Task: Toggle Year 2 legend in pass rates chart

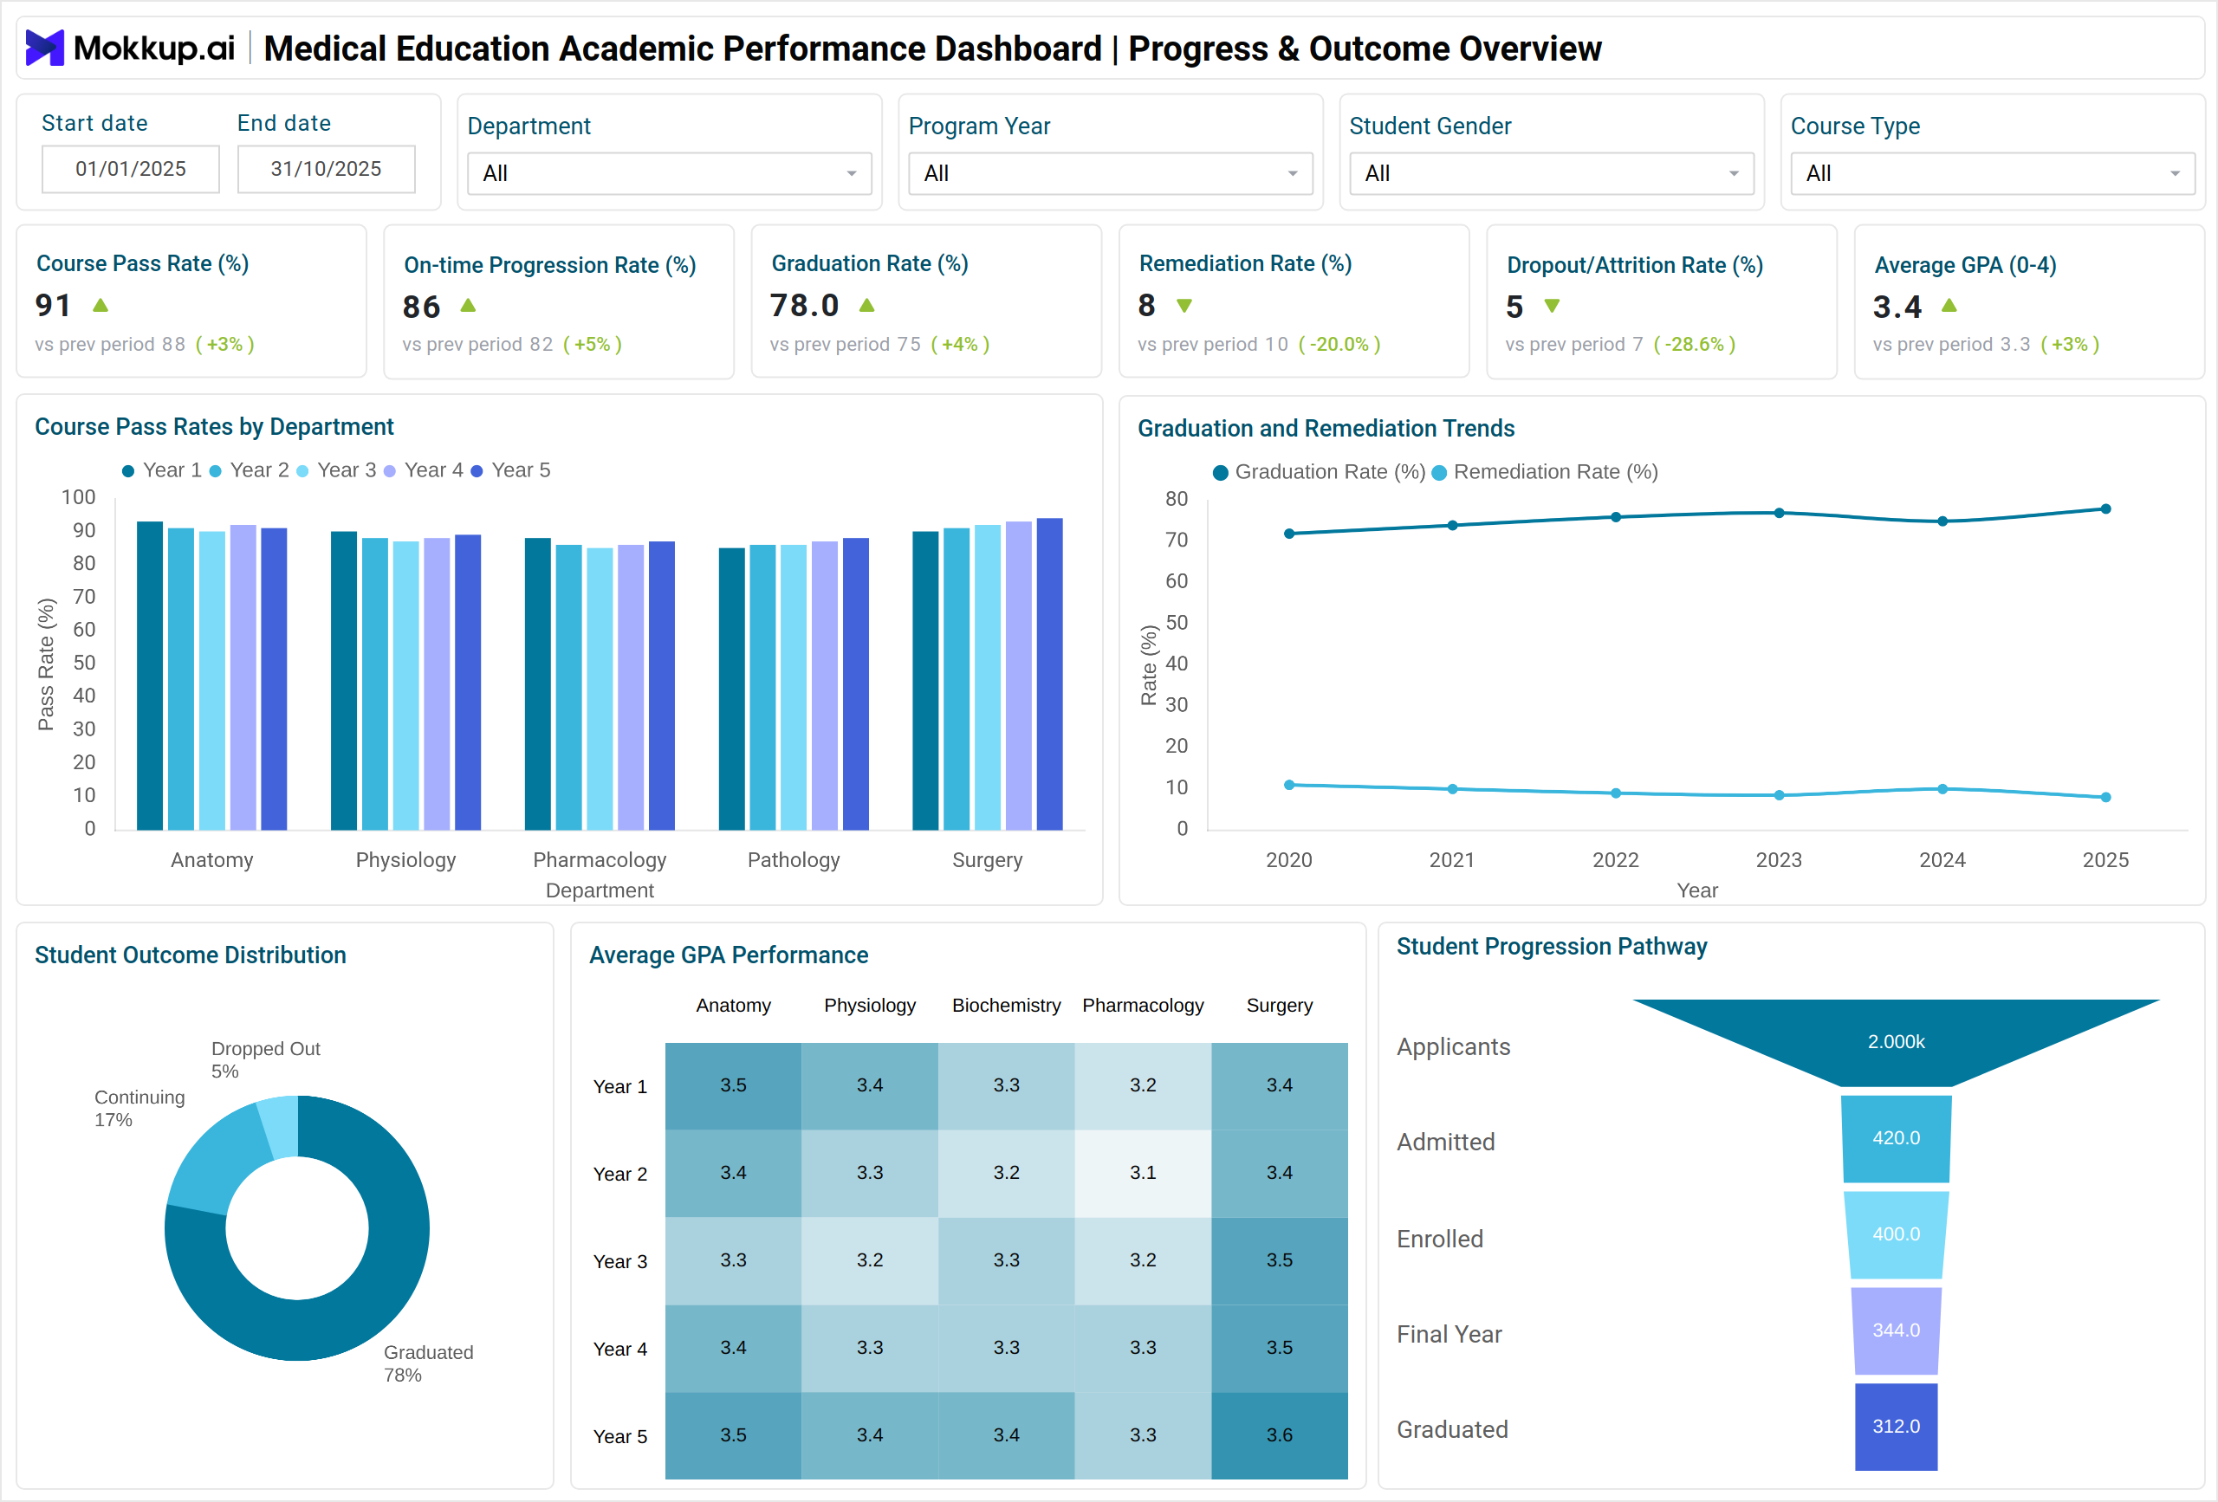Action: pyautogui.click(x=248, y=470)
